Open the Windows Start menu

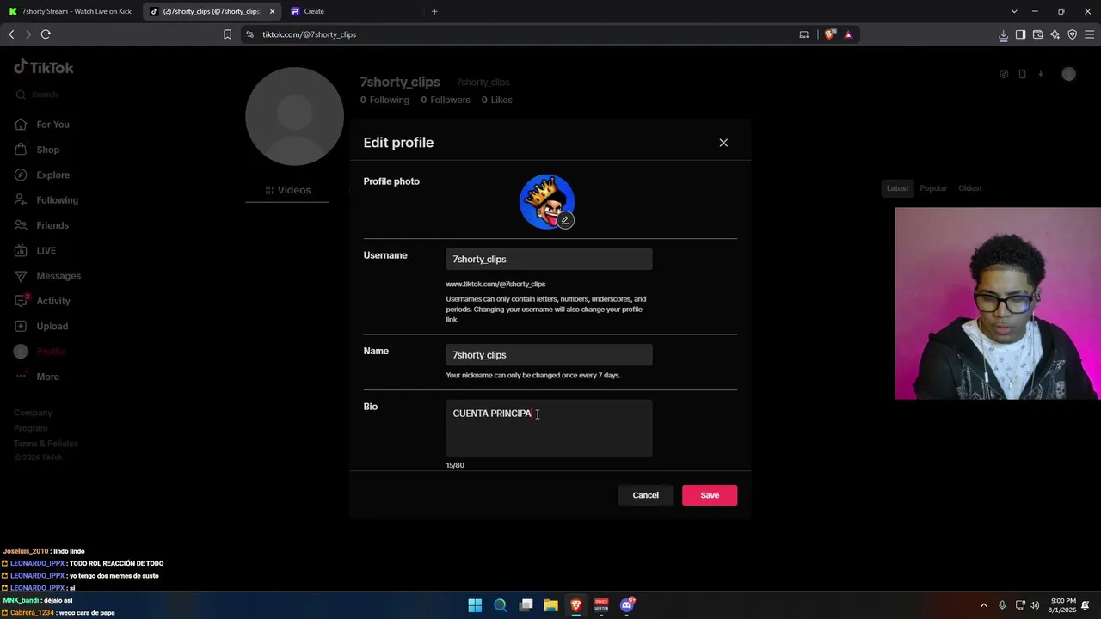(x=475, y=605)
